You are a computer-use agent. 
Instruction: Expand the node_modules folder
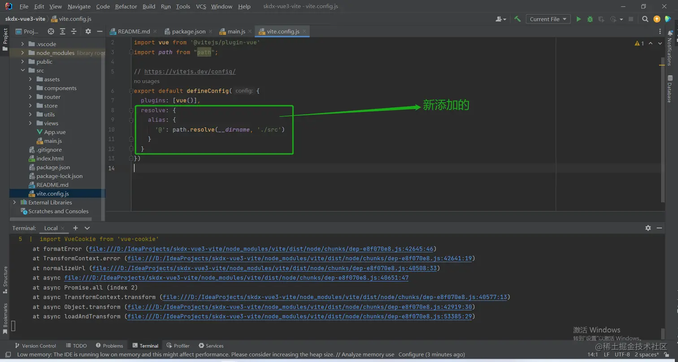(22, 53)
